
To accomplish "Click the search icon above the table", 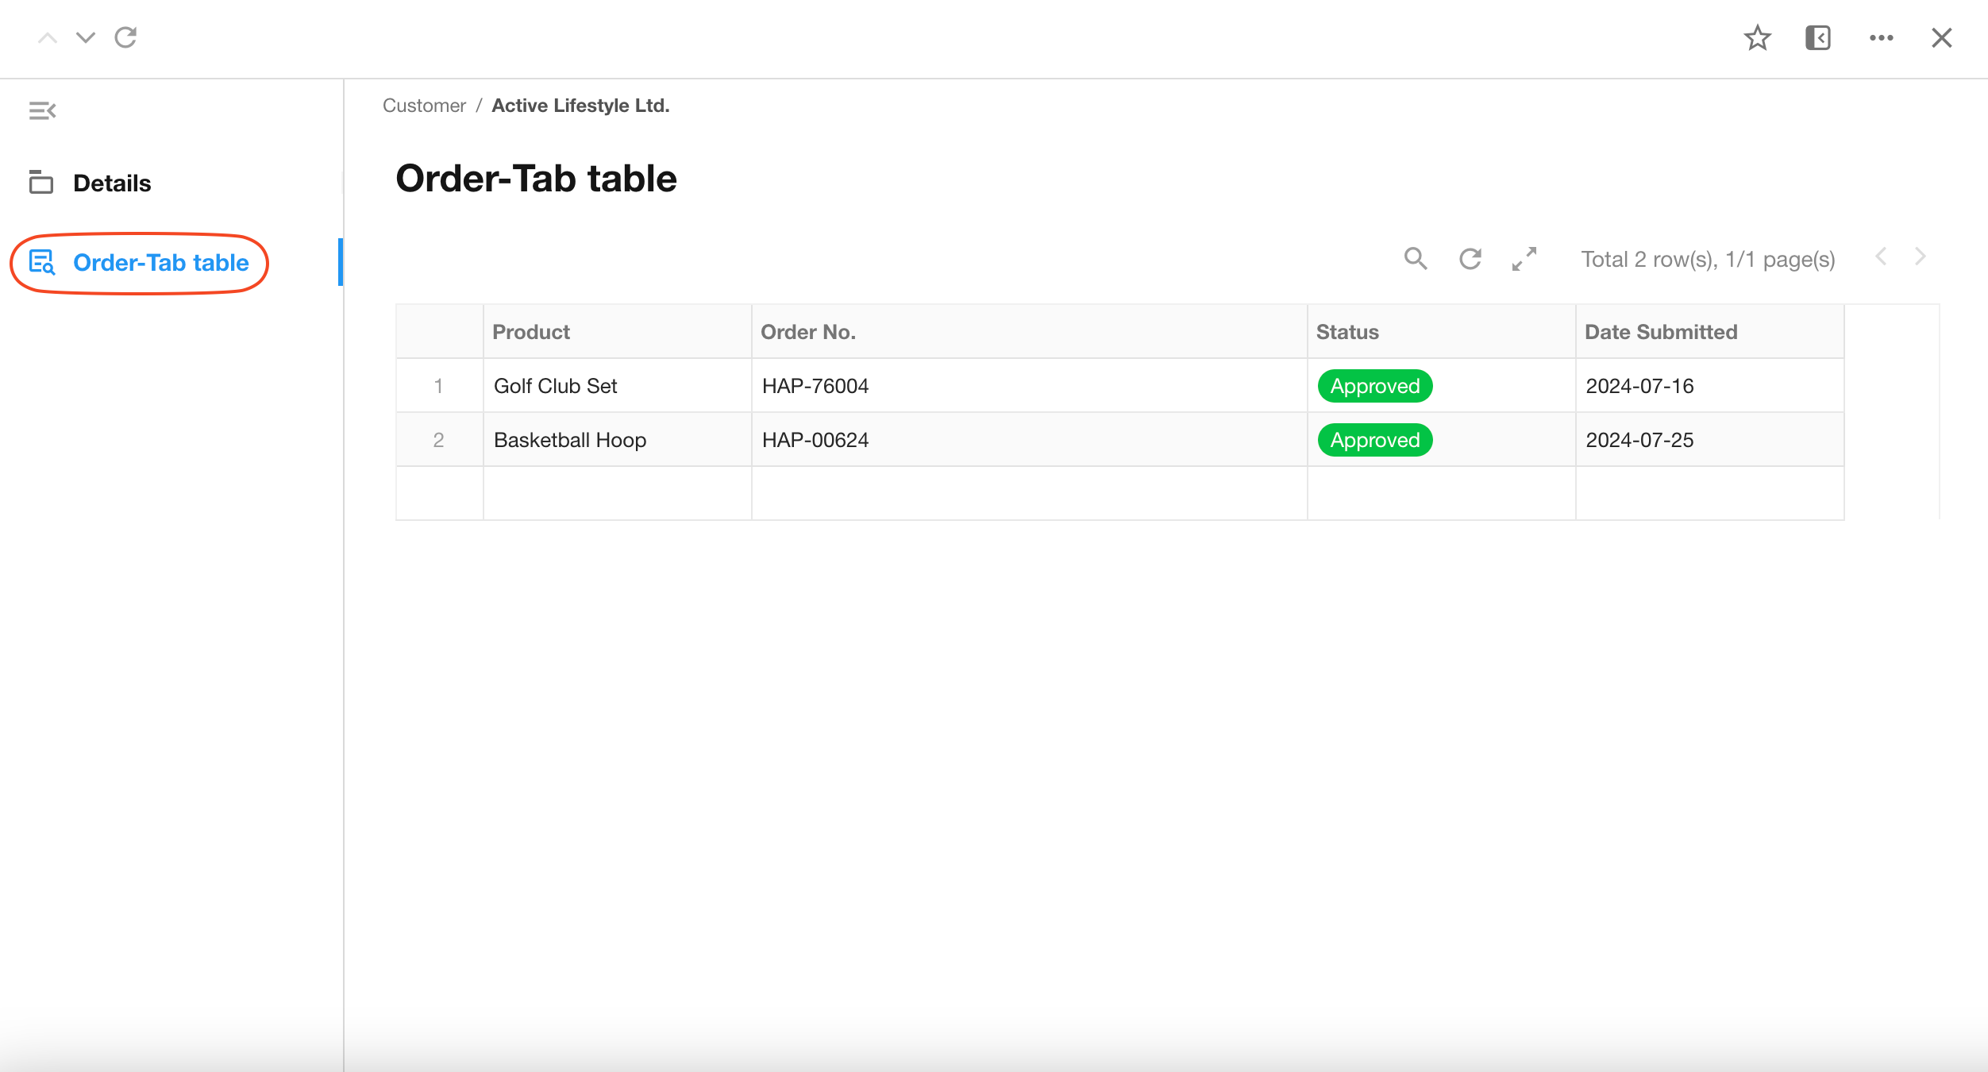I will pos(1415,259).
